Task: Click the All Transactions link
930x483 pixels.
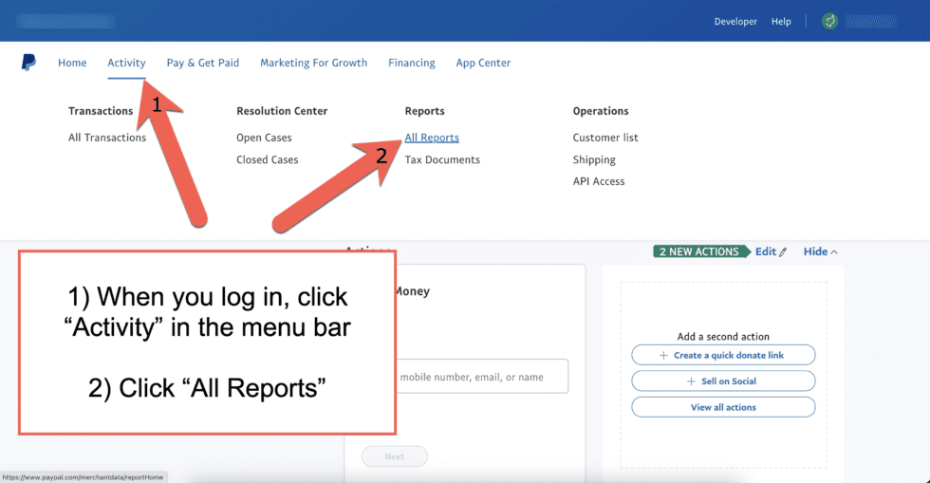Action: tap(107, 138)
